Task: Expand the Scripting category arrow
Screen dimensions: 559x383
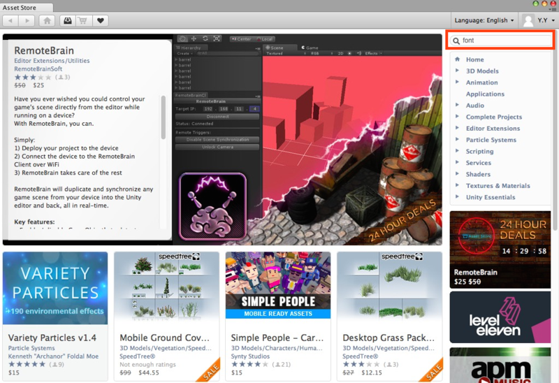Action: pos(457,150)
